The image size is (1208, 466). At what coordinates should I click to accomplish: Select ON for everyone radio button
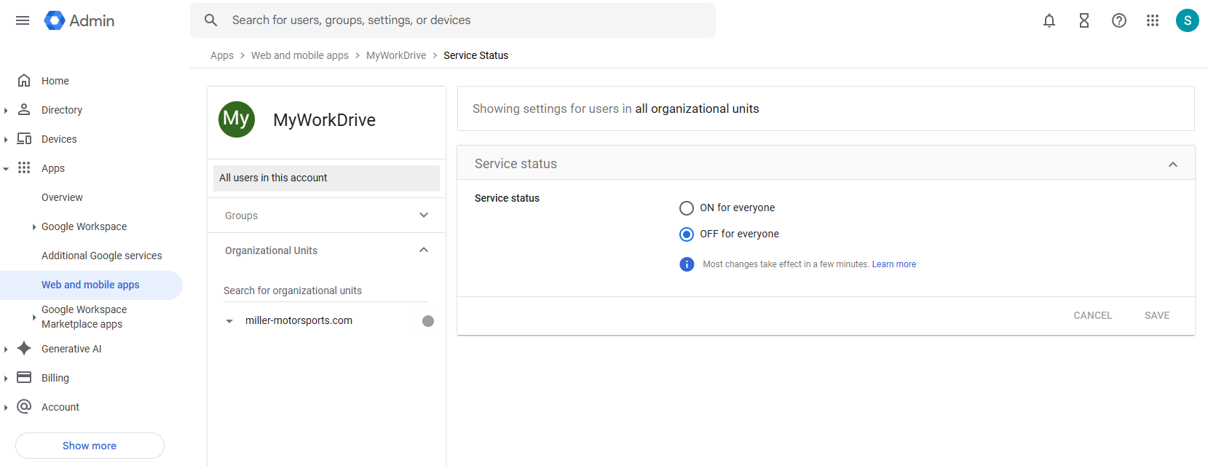click(686, 208)
